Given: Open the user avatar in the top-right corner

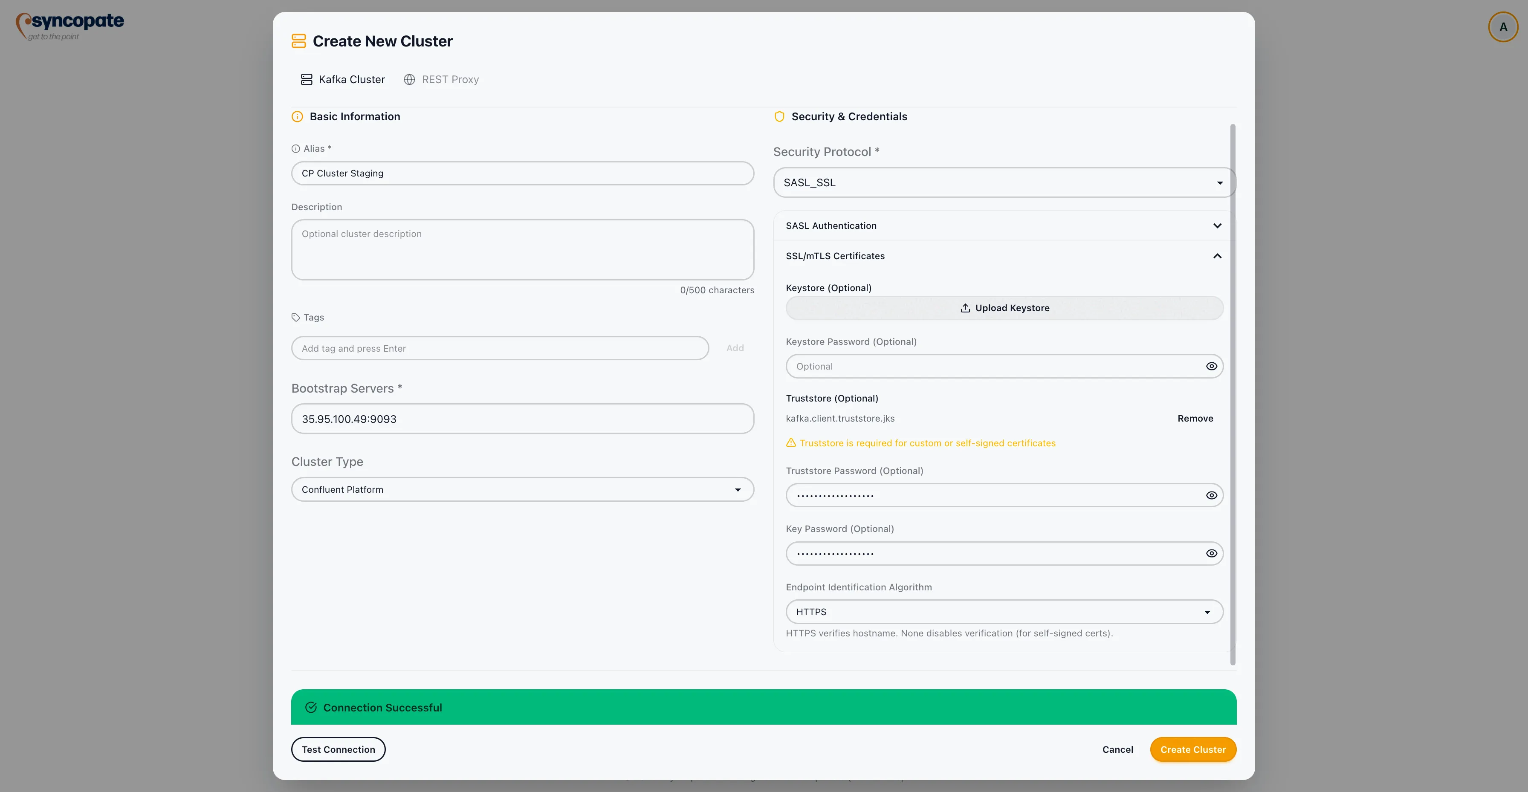Looking at the screenshot, I should (x=1502, y=27).
